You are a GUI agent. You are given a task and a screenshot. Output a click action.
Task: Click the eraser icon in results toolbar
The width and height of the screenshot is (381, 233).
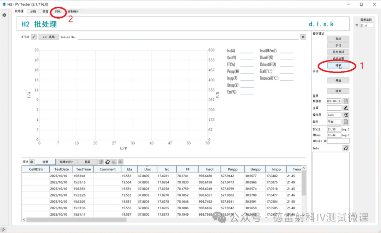pos(108,162)
